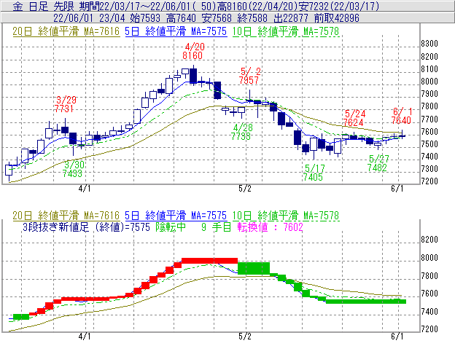The width and height of the screenshot is (455, 346).
Task: Click the 5/24 7624 high label
Action: point(354,118)
